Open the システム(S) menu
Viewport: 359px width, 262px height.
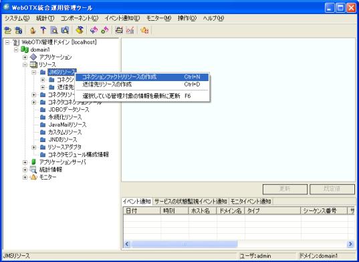(17, 18)
